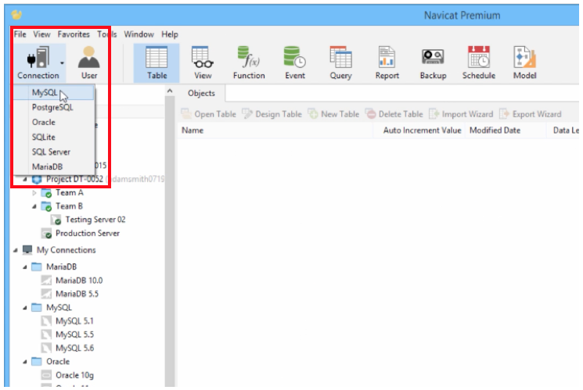Open the File menu

click(20, 34)
